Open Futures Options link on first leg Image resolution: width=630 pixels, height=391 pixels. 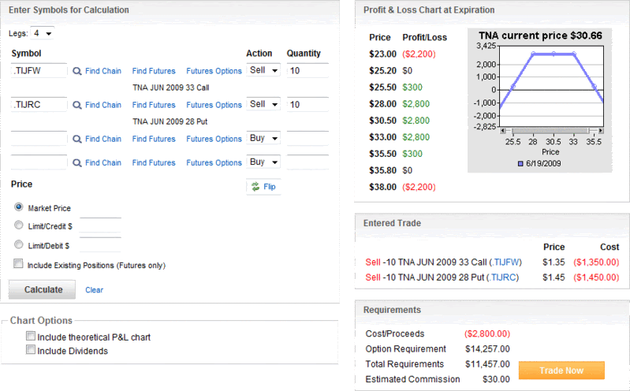(x=214, y=71)
